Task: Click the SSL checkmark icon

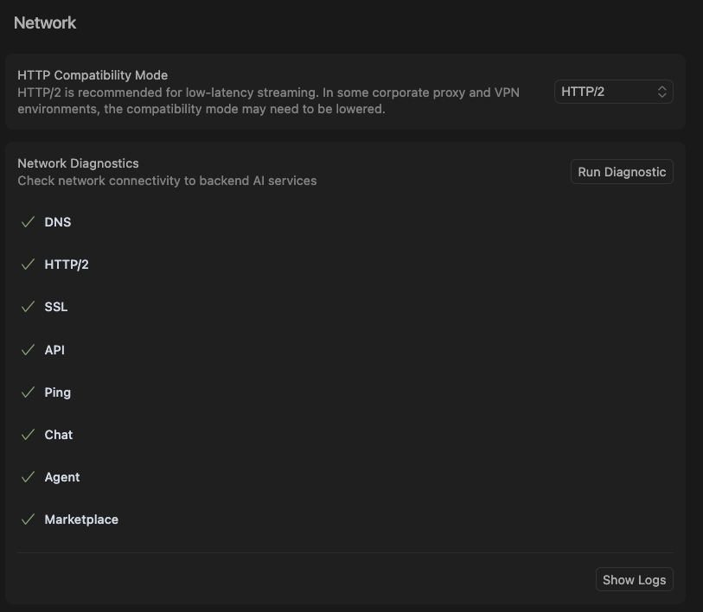Action: tap(28, 307)
